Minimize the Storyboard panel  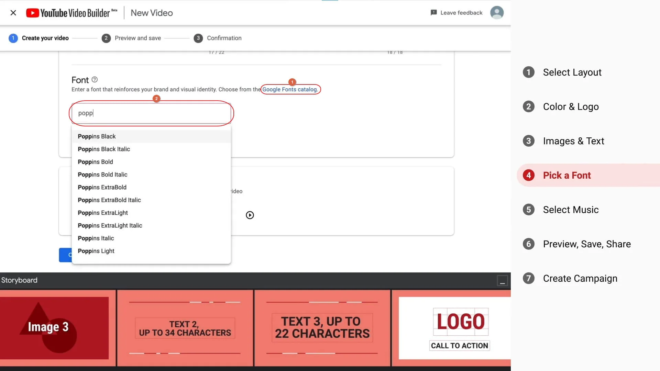coord(502,281)
